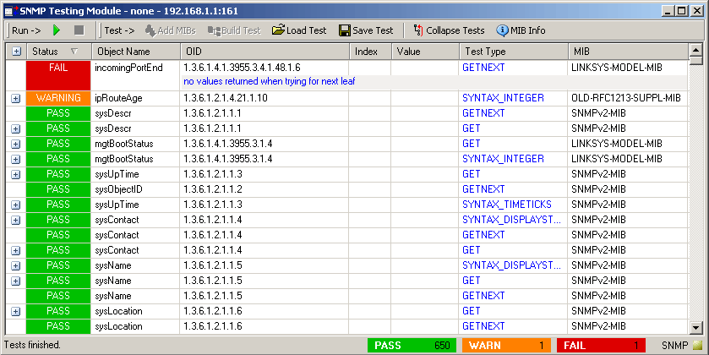Screen dimensions: 709x355
Task: Click the green PASS counter in status bar
Action: click(x=412, y=346)
